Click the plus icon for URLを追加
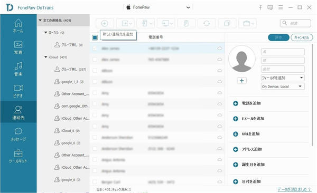The width and height of the screenshot is (317, 193). click(x=236, y=134)
